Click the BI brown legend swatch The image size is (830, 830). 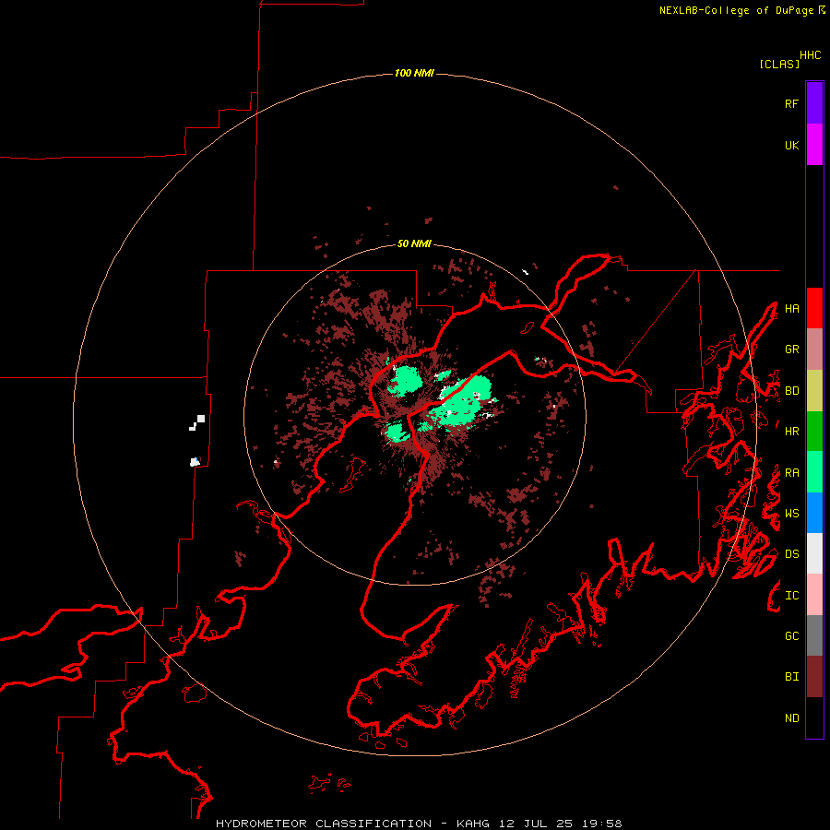coord(814,677)
